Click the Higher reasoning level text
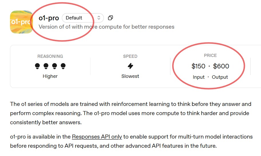 point(50,76)
